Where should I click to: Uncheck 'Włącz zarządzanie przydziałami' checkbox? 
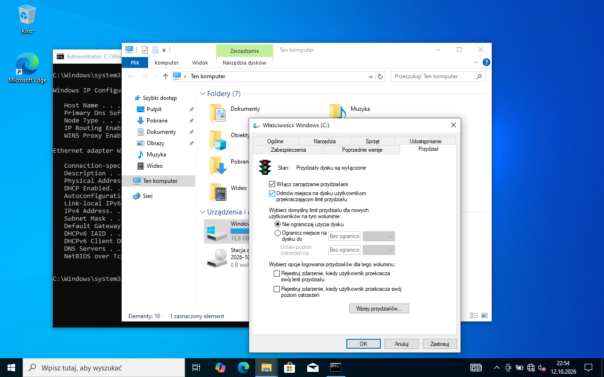pyautogui.click(x=272, y=184)
